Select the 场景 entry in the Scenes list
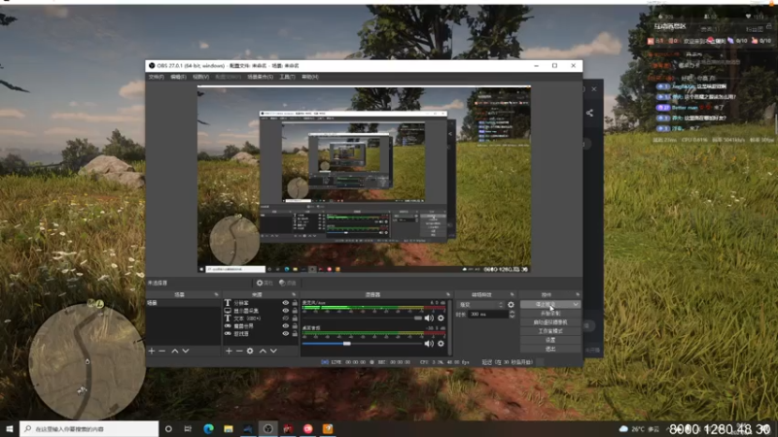This screenshot has width=778, height=437. [x=183, y=303]
